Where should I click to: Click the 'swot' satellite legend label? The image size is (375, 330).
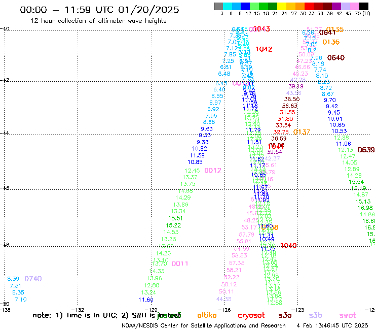click(348, 316)
